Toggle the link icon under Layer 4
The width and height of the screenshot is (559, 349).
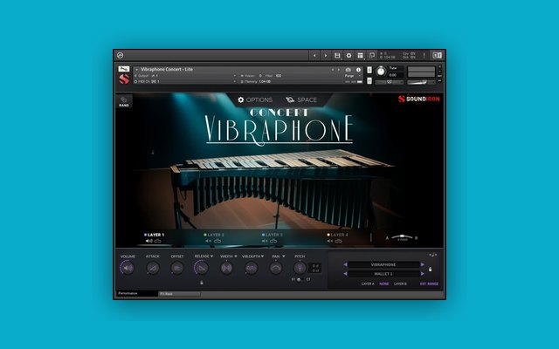[x=339, y=241]
